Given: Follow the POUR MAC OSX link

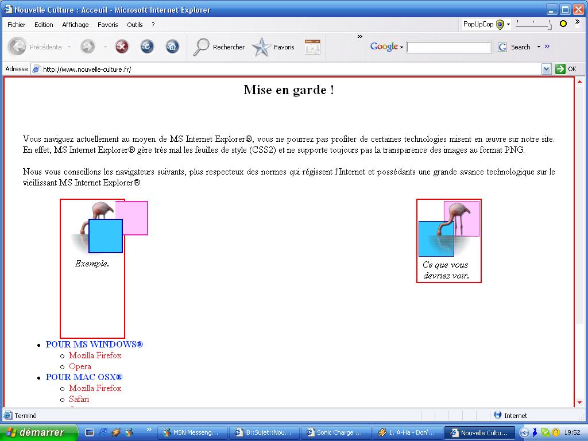Looking at the screenshot, I should tap(84, 377).
